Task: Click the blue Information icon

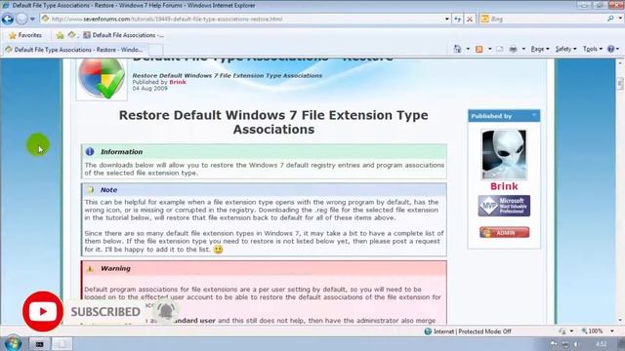Action: [x=90, y=152]
